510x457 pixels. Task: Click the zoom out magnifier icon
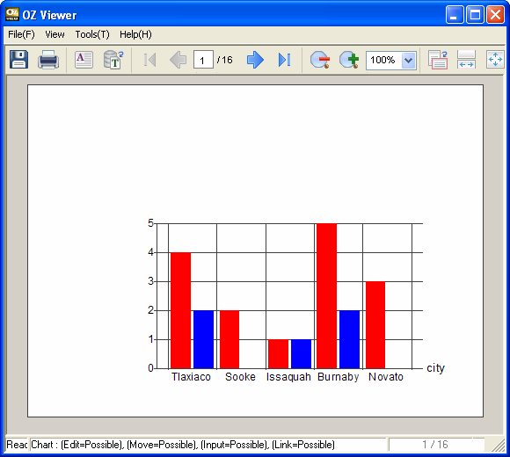(320, 60)
